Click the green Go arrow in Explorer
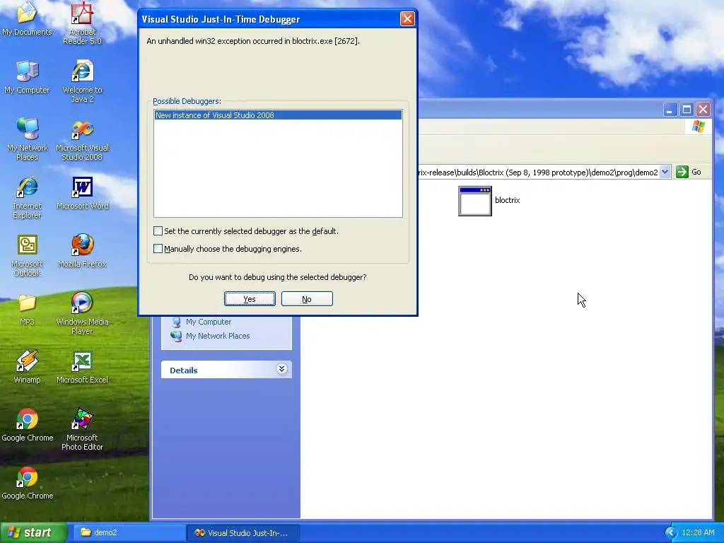Screen dimensions: 724x543 pyautogui.click(x=682, y=172)
